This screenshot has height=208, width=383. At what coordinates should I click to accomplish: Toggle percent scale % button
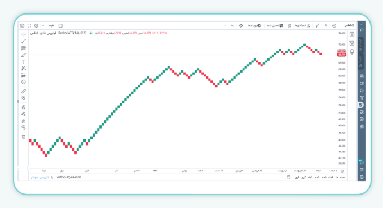click(52, 177)
